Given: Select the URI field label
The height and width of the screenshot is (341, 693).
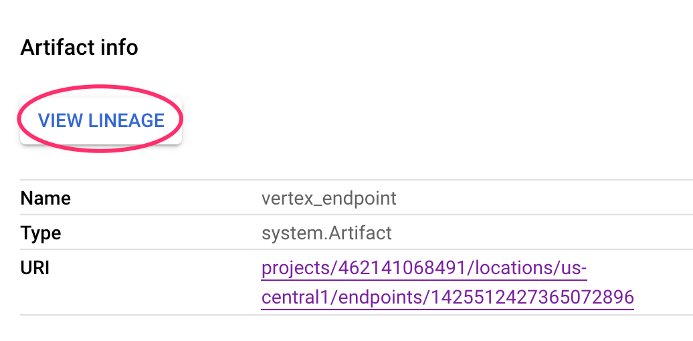Looking at the screenshot, I should pos(35,268).
